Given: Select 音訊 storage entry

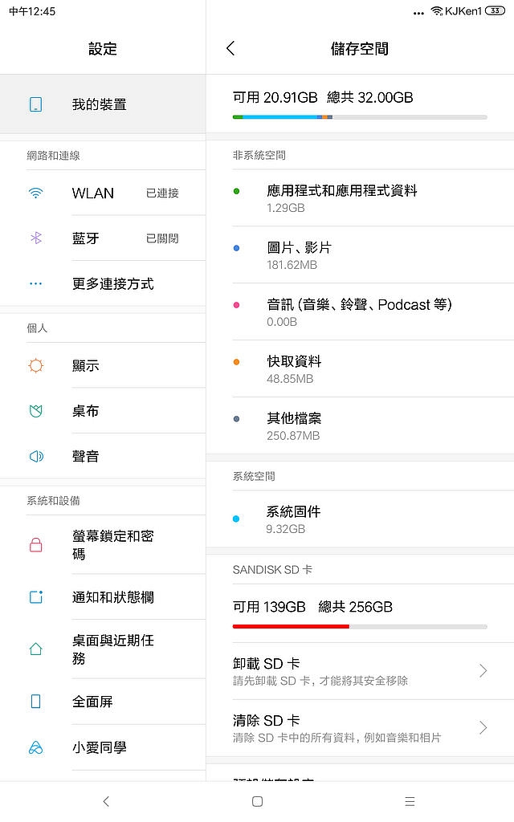Looking at the screenshot, I should point(360,312).
